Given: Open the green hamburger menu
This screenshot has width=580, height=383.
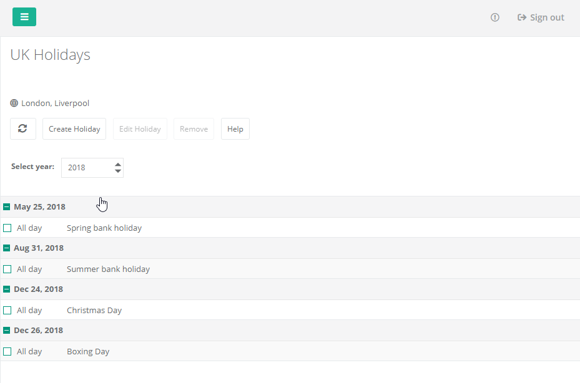Looking at the screenshot, I should [24, 17].
